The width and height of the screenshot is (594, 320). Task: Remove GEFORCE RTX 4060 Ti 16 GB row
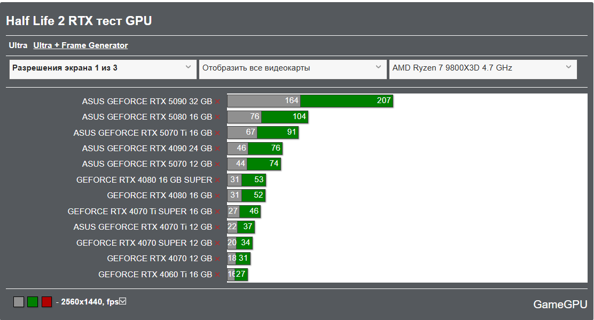(x=217, y=275)
